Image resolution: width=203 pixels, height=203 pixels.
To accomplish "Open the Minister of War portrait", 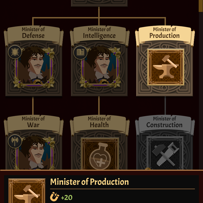I will tap(34, 153).
